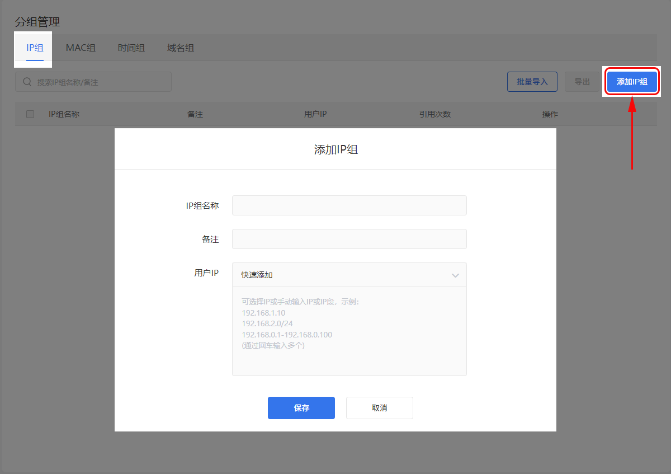Click the 导出 button
This screenshot has width=671, height=474.
[582, 82]
